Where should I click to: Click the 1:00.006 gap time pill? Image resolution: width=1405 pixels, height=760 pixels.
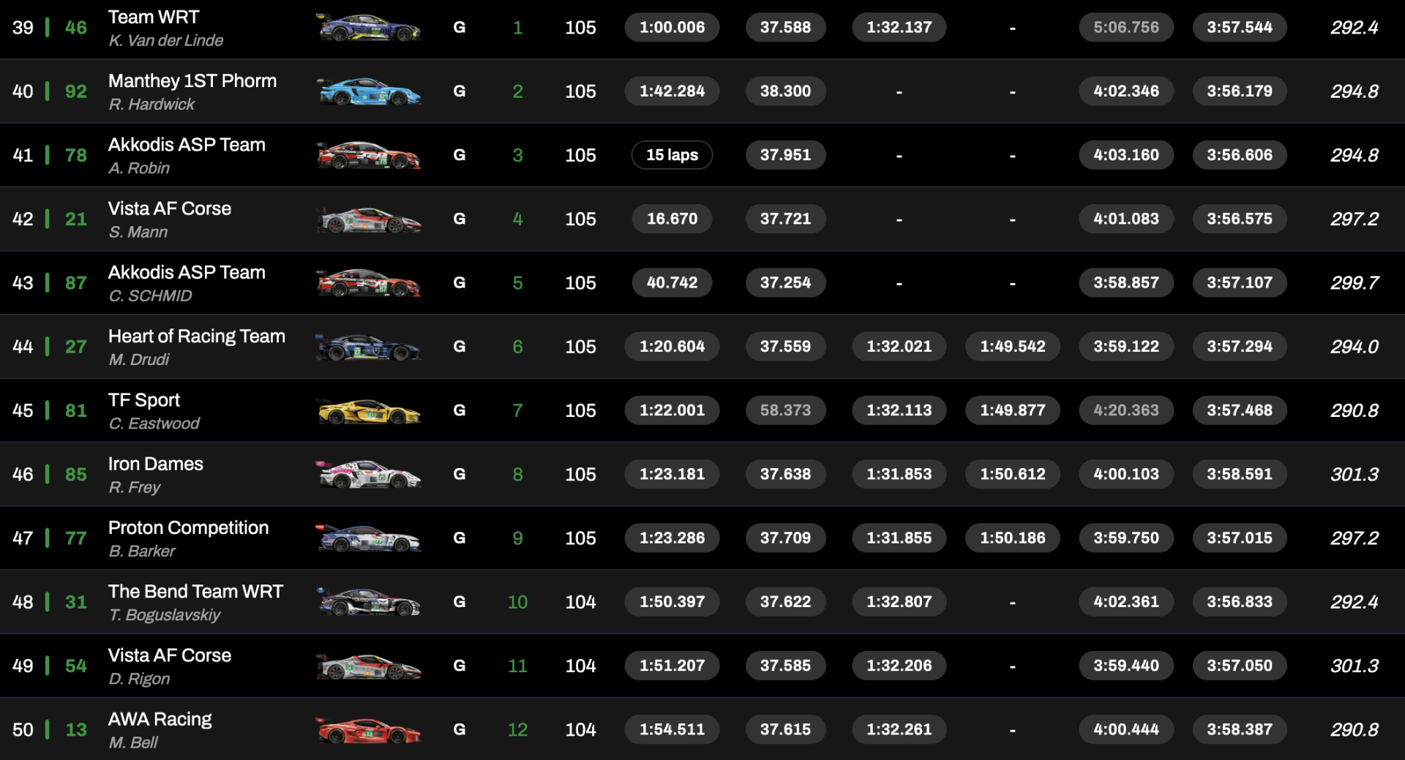672,28
